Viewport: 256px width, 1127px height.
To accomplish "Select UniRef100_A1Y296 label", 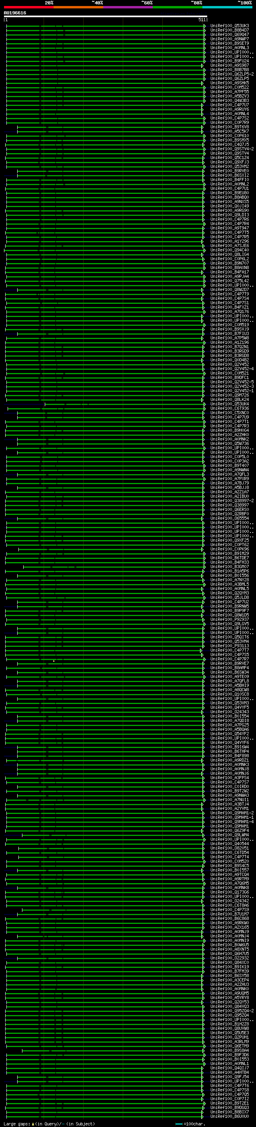I will [230, 241].
